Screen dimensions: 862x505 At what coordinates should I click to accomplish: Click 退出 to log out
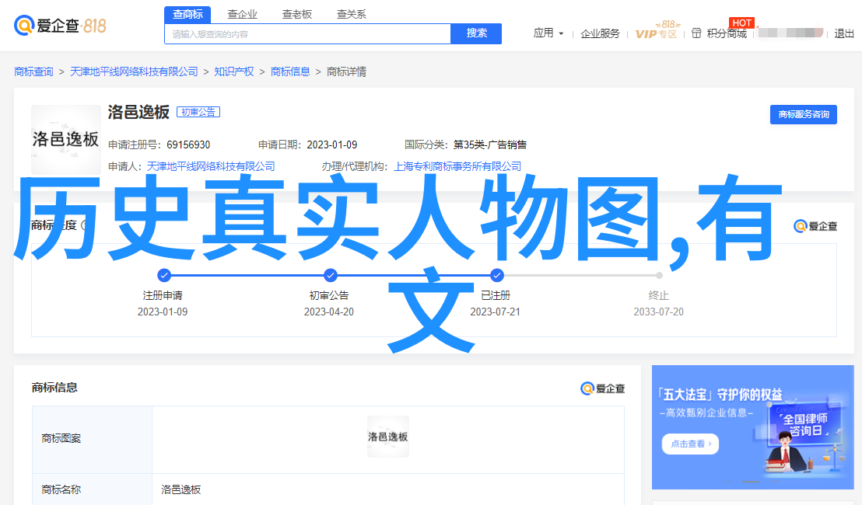[844, 34]
